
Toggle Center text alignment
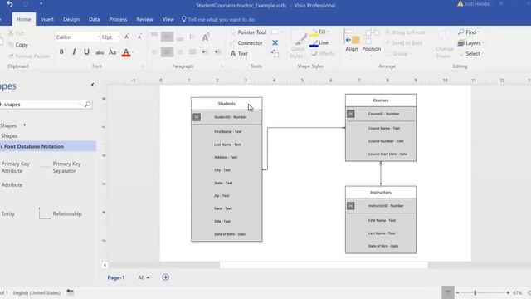(167, 51)
